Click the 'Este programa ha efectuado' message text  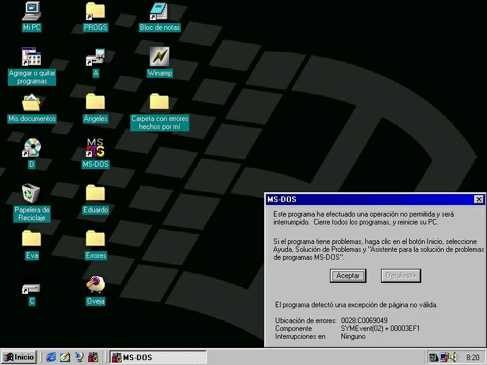(x=363, y=218)
